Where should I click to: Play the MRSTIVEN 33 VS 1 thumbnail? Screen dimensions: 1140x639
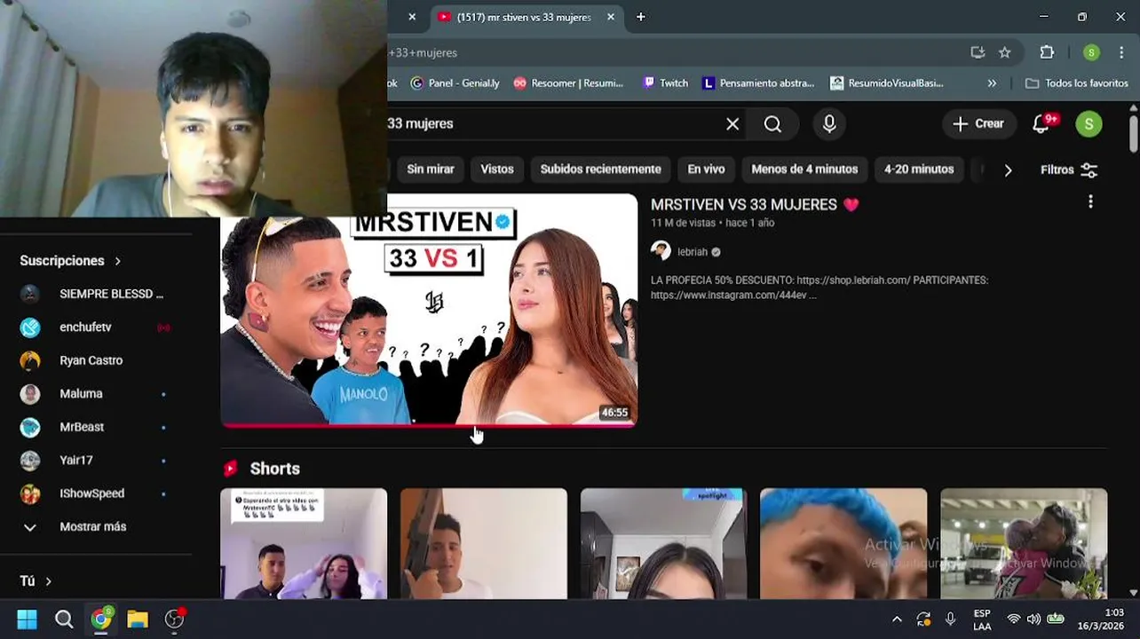click(429, 310)
